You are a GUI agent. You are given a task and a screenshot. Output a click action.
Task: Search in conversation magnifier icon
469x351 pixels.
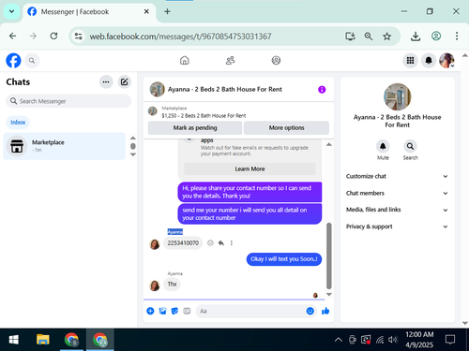(x=410, y=146)
